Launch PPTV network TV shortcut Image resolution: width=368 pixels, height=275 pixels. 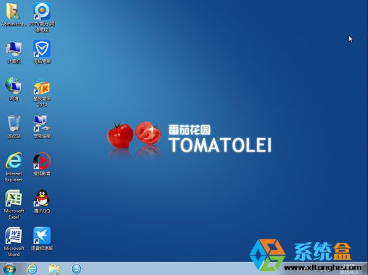(x=42, y=11)
